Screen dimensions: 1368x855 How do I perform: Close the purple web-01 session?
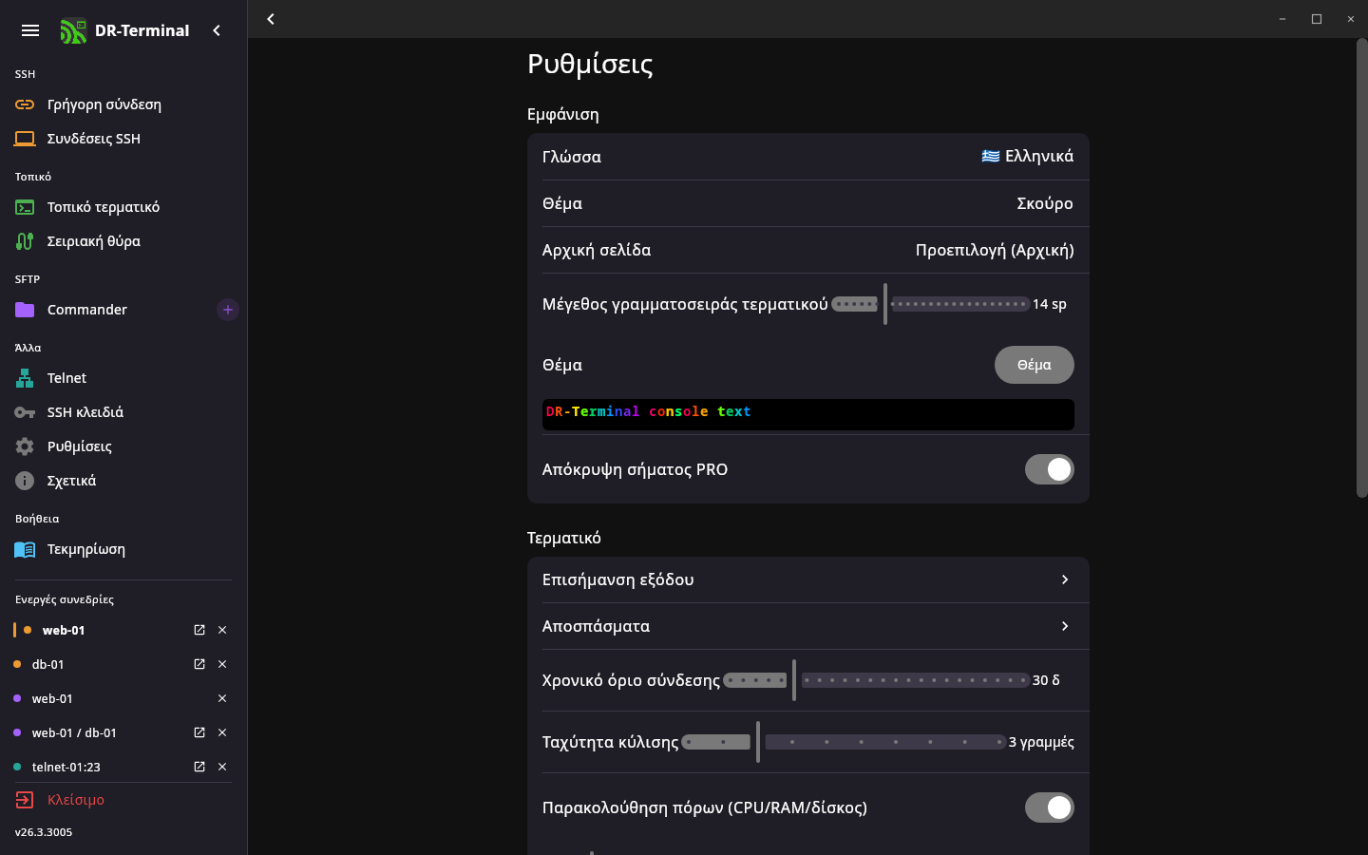pyautogui.click(x=222, y=698)
